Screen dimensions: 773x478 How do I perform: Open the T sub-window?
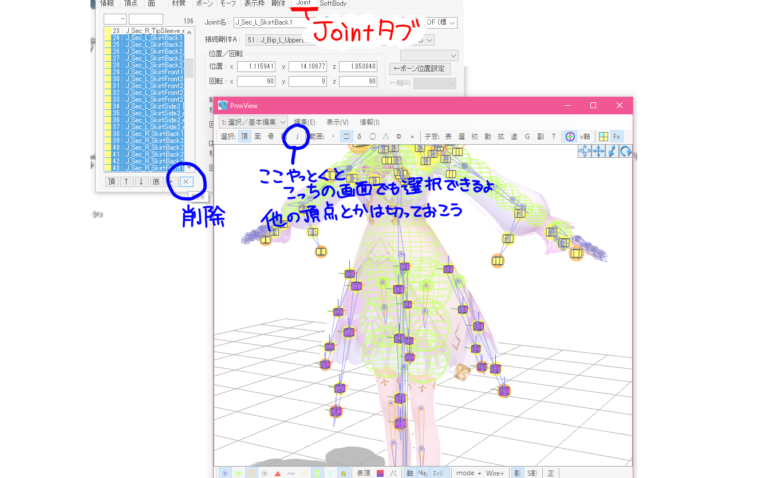point(554,137)
